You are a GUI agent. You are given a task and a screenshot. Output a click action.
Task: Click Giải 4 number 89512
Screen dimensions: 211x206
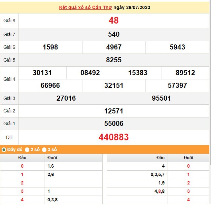(x=185, y=73)
